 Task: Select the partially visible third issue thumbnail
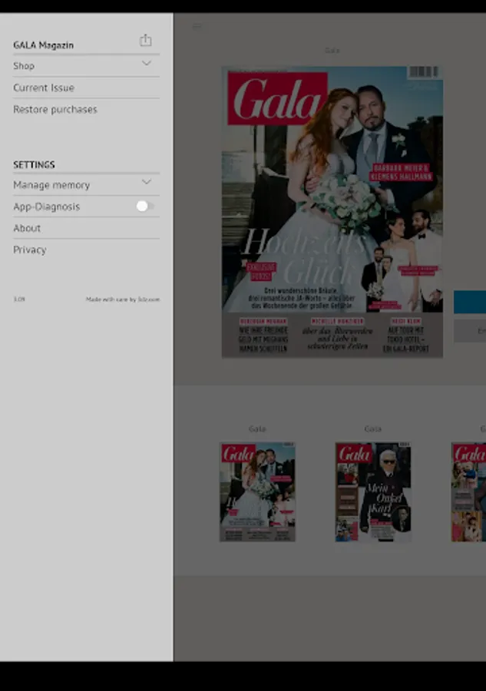tap(468, 492)
